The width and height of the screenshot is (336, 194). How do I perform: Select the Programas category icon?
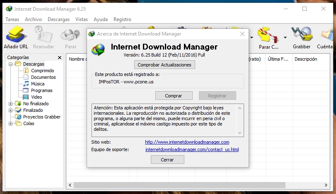(x=26, y=90)
